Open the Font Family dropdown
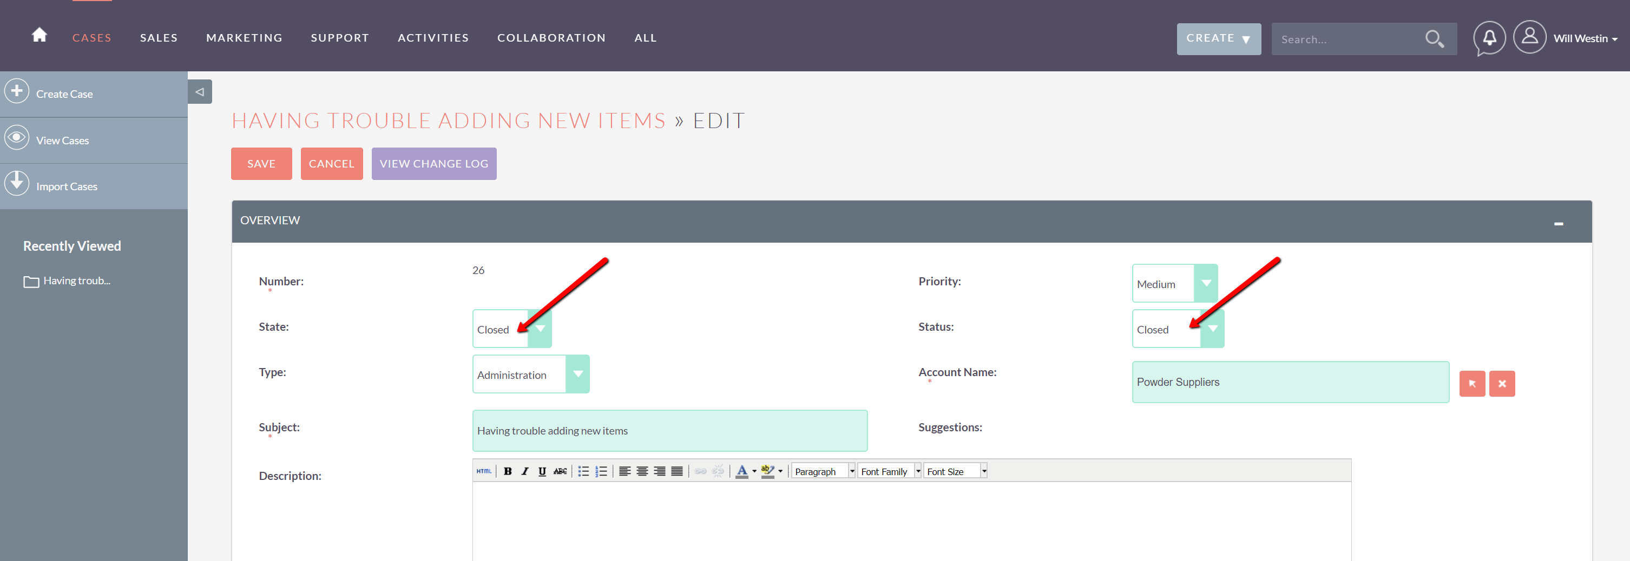 click(x=890, y=471)
